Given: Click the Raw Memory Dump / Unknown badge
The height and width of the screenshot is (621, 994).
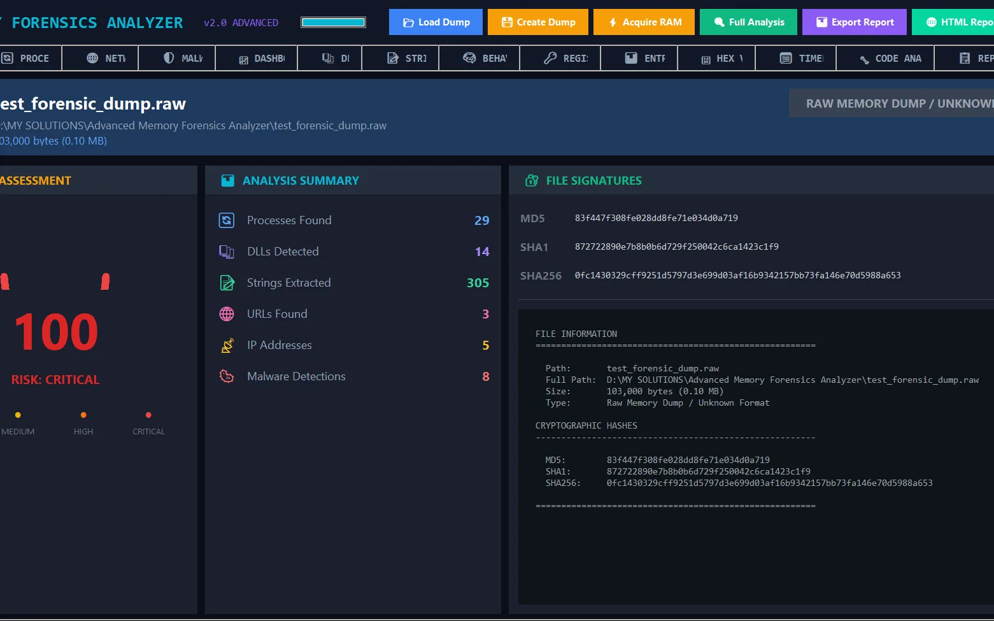Looking at the screenshot, I should click(x=891, y=103).
